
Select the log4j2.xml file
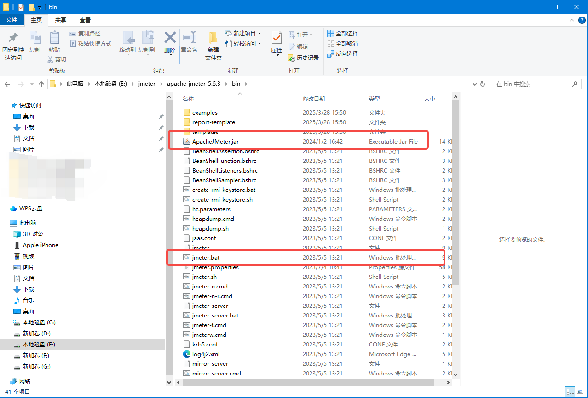(x=206, y=354)
